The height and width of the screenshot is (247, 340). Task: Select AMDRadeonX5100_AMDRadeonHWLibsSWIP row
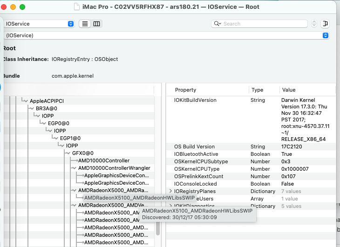(139, 198)
